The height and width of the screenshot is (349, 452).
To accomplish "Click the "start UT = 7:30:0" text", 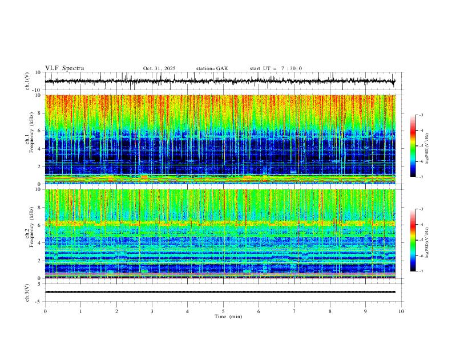I will pyautogui.click(x=276, y=68).
